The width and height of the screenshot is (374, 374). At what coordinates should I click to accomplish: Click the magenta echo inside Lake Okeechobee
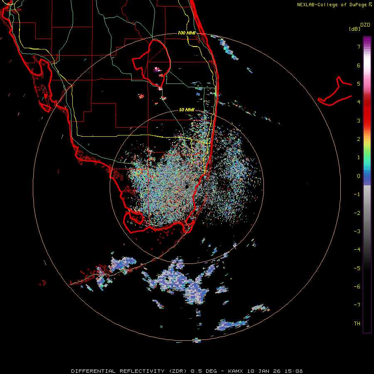coord(157,70)
